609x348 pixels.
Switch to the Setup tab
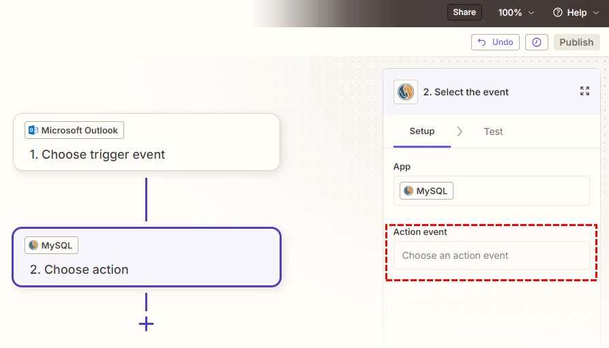421,131
